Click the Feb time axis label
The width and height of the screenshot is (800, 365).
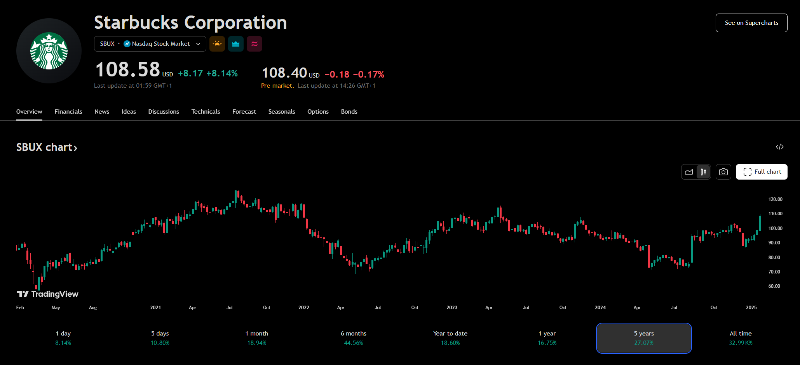pos(20,308)
